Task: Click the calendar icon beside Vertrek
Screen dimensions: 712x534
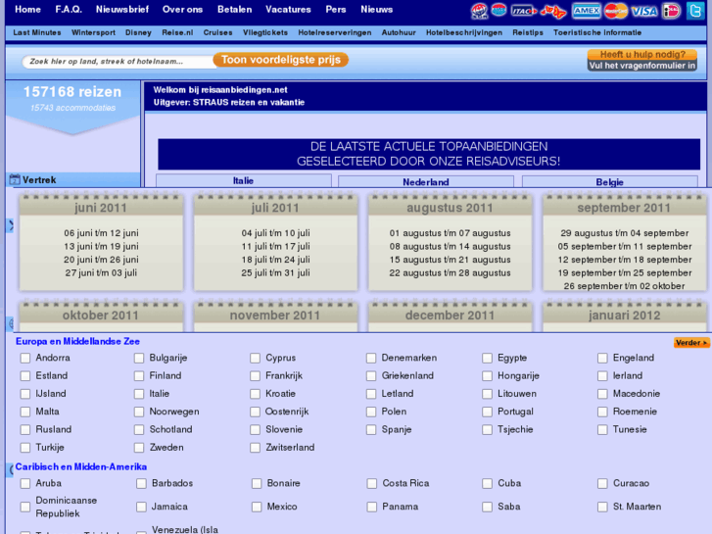Action: click(x=15, y=180)
